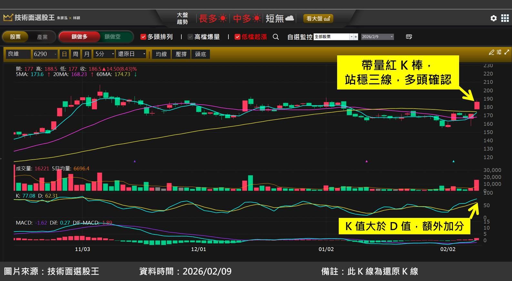This screenshot has width=512, height=281.
Task: Open the 5分 interval dropdown
Action: (x=104, y=54)
